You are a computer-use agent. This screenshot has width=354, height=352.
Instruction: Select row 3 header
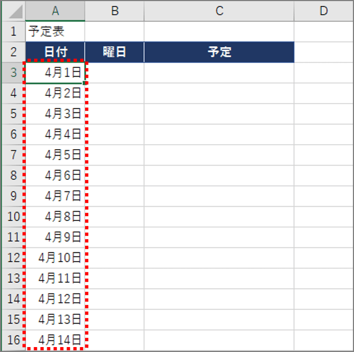coord(14,72)
